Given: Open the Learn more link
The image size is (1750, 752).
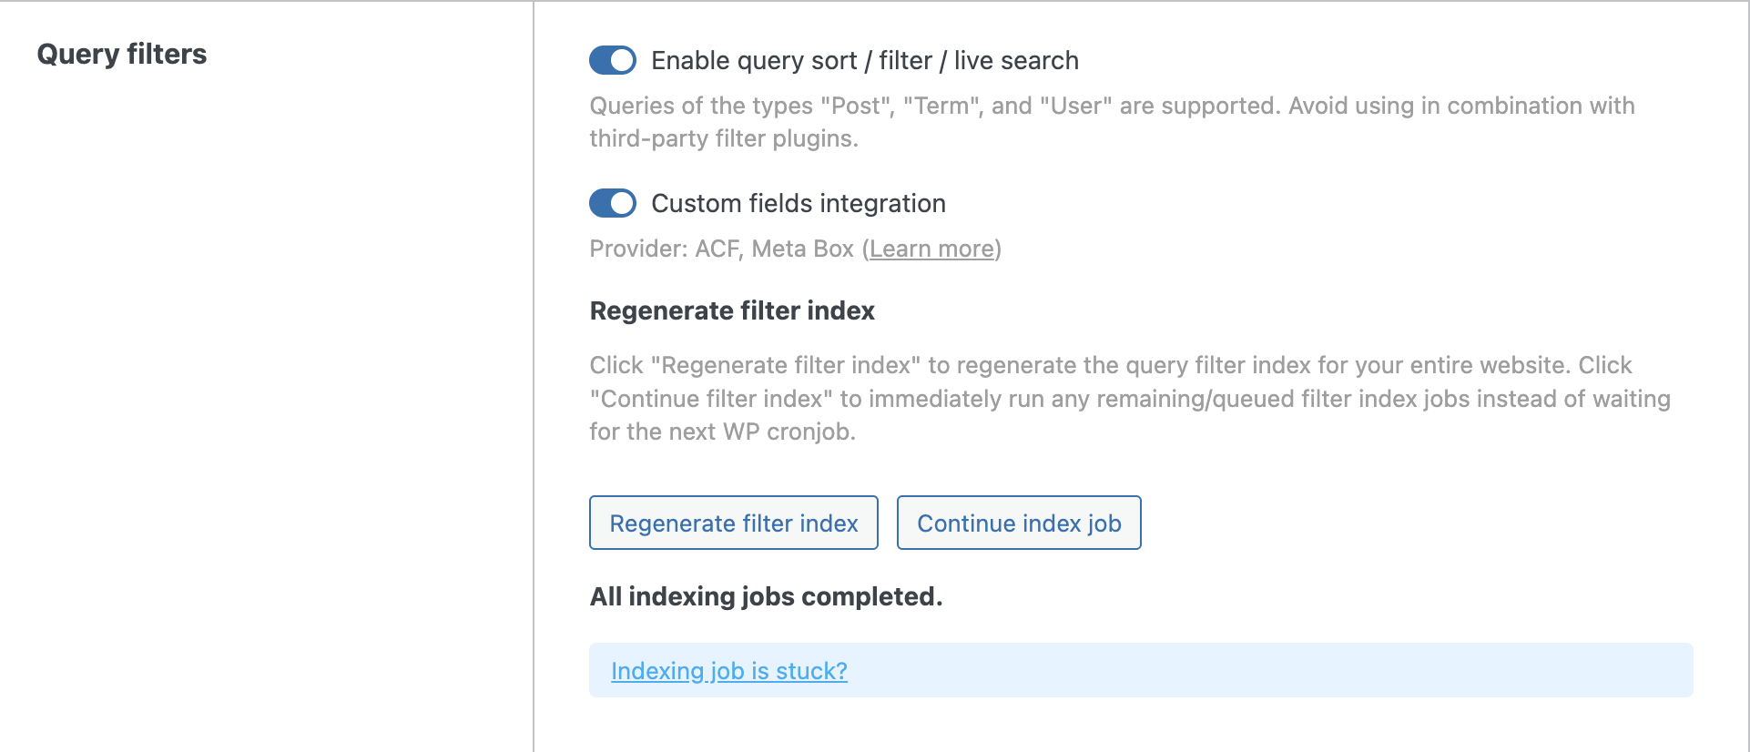Looking at the screenshot, I should pyautogui.click(x=931, y=249).
